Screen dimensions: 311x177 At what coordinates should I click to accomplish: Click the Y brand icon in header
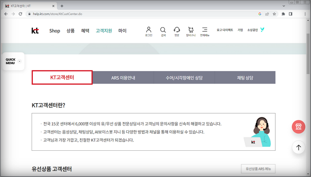(x=262, y=30)
